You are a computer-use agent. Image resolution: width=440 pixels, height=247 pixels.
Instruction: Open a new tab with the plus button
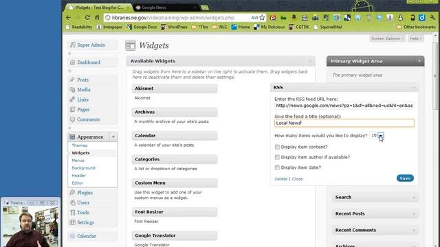(x=205, y=8)
